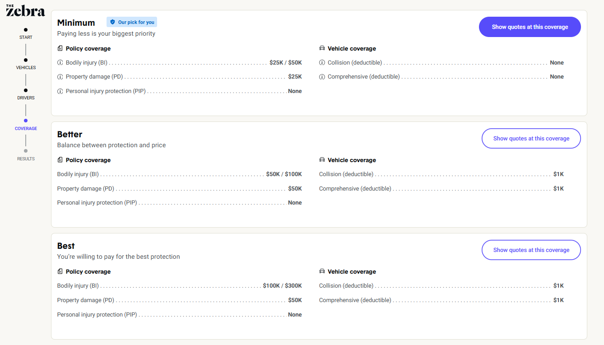Click the Best coverage heading
Screen dimensions: 604x345
tap(66, 246)
